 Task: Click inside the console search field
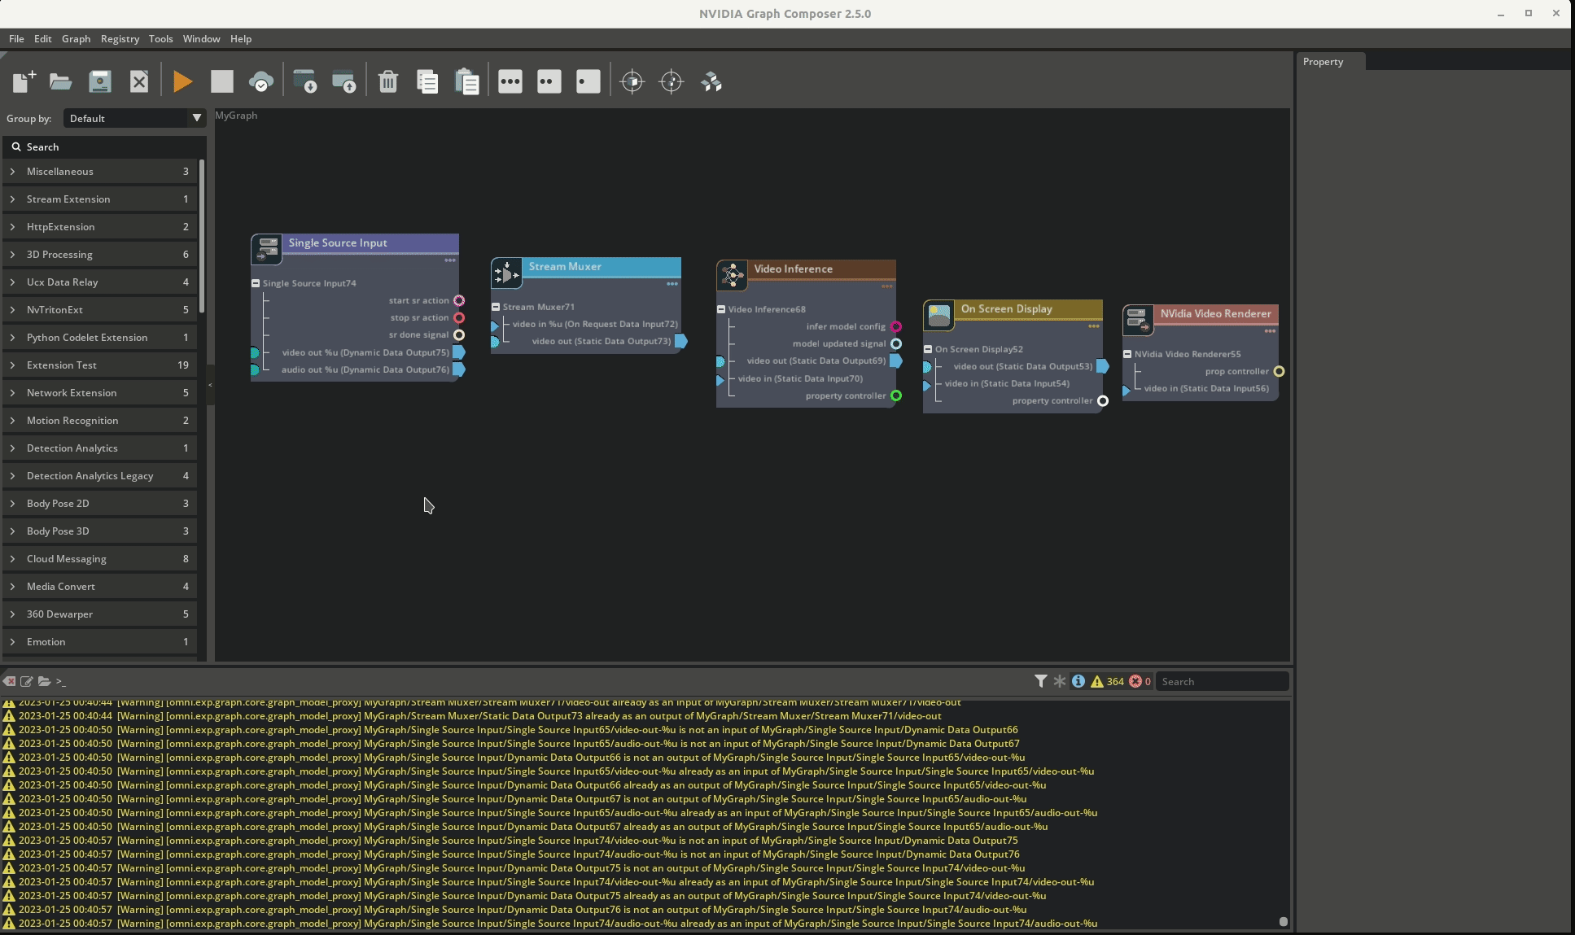1221,681
